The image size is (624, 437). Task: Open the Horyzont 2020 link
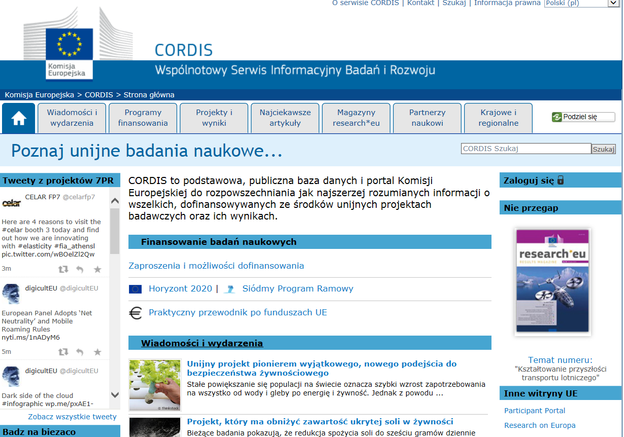tap(180, 289)
